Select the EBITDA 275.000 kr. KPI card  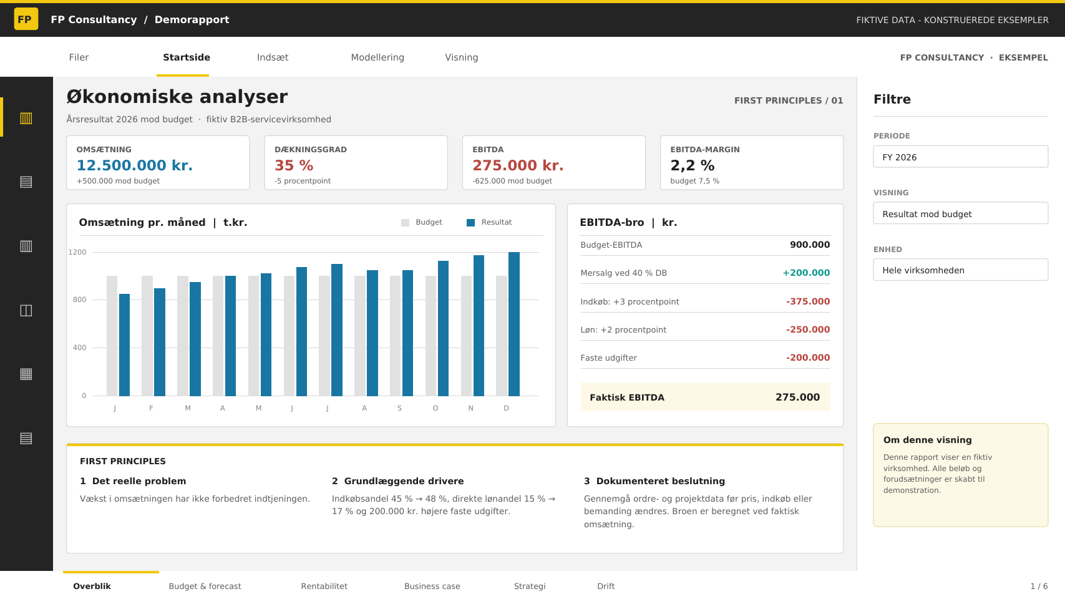[x=553, y=162]
